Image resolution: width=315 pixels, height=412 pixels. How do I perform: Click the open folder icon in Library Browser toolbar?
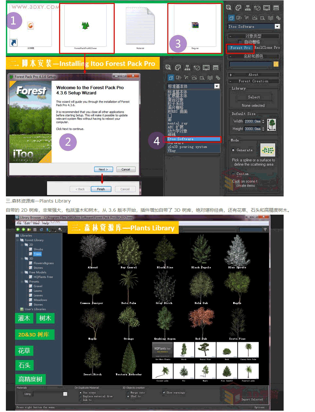(29, 230)
